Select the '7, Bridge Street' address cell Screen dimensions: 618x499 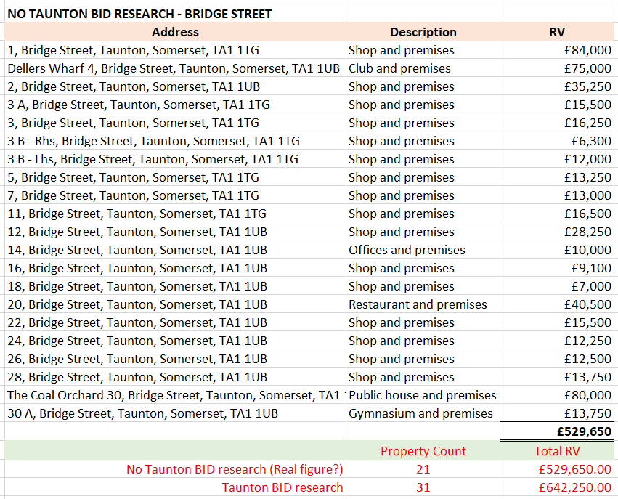[x=176, y=195]
